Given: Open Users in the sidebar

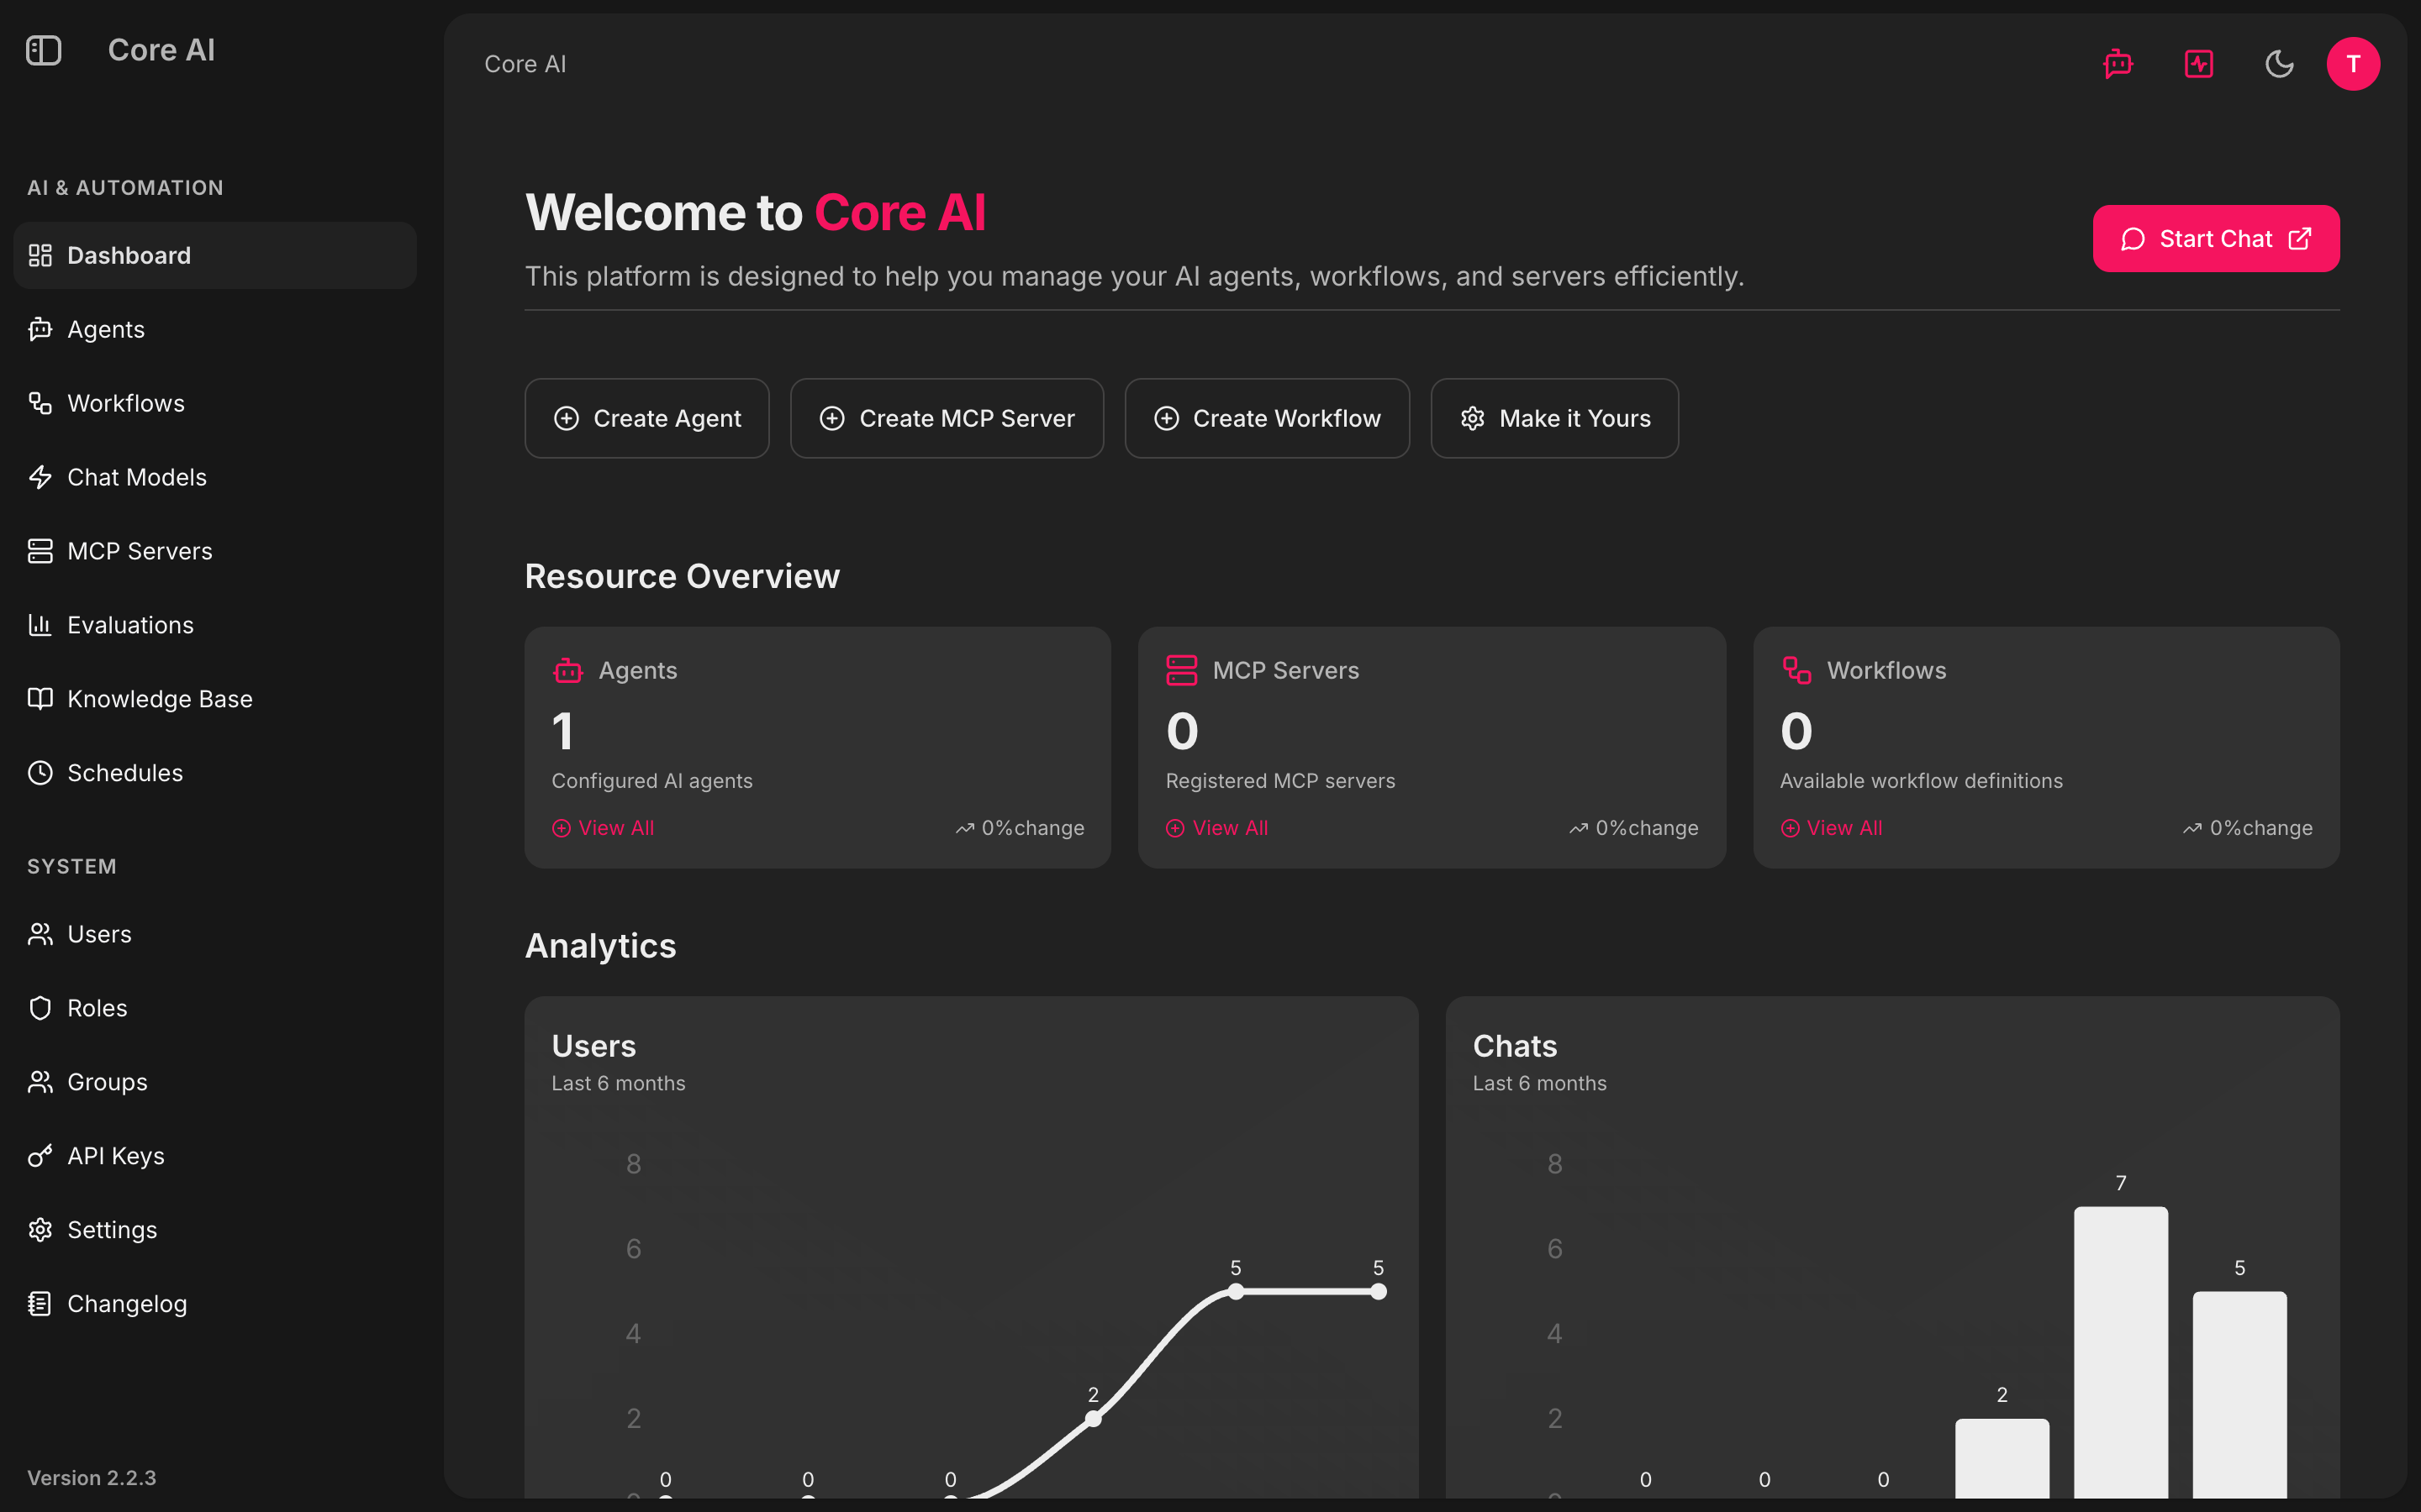Looking at the screenshot, I should coord(215,934).
